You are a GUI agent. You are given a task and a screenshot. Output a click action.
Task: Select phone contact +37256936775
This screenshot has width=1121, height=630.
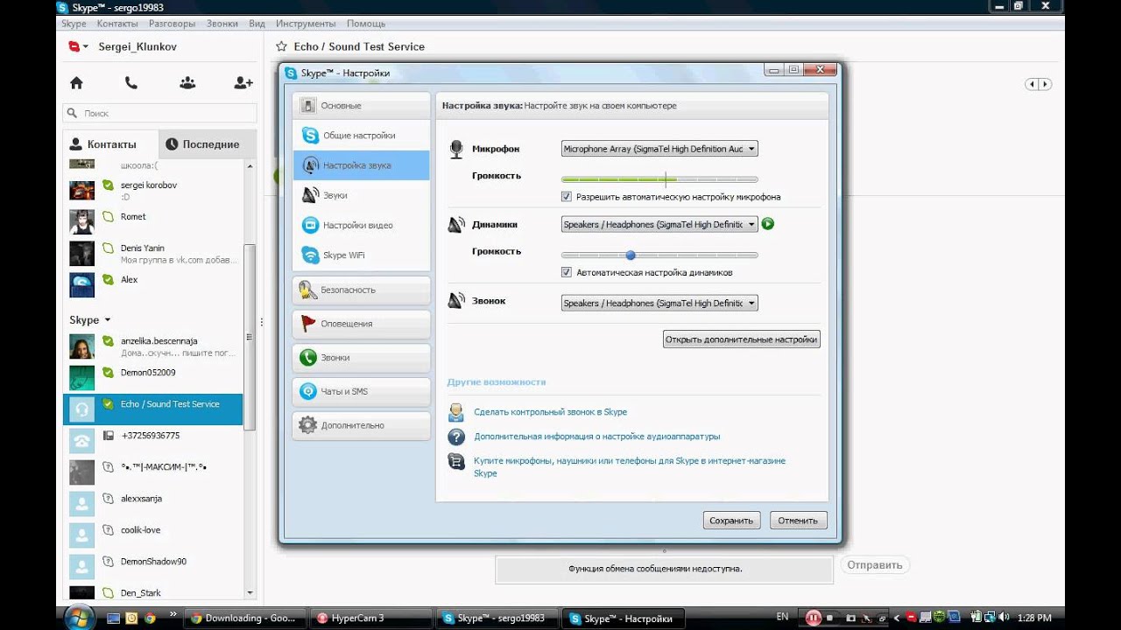click(x=152, y=440)
